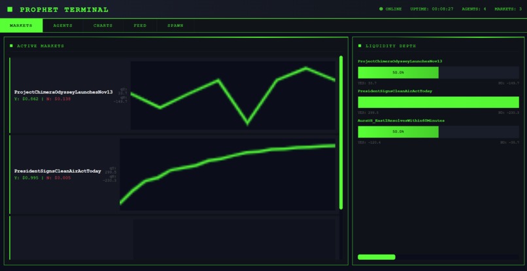Click the N: $0.138 price value
Screen dimensions: 527x271
(58, 99)
